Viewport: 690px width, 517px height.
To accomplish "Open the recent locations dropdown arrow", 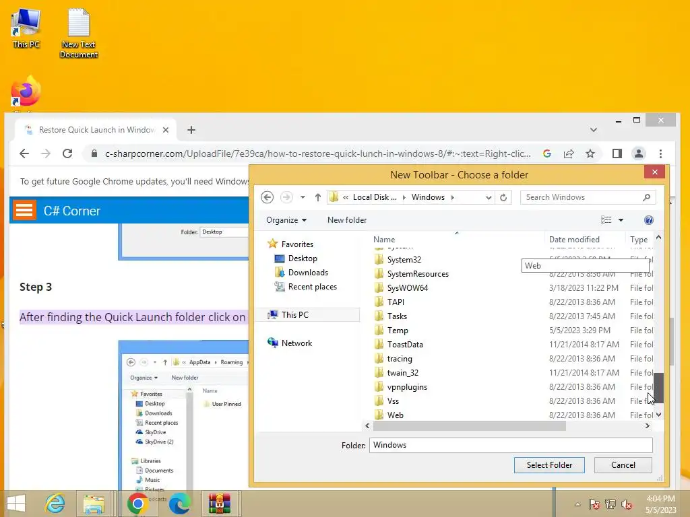I will 303,197.
